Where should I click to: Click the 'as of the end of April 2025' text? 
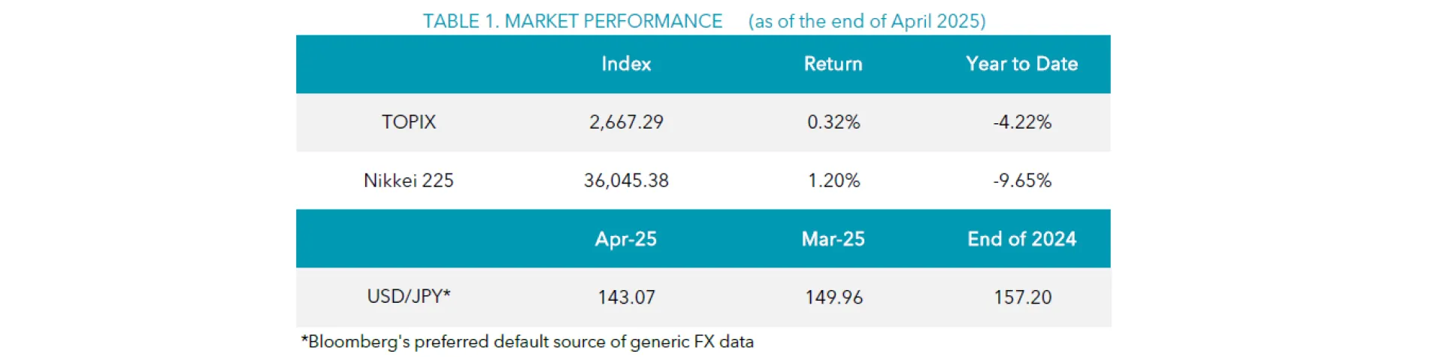click(x=867, y=21)
